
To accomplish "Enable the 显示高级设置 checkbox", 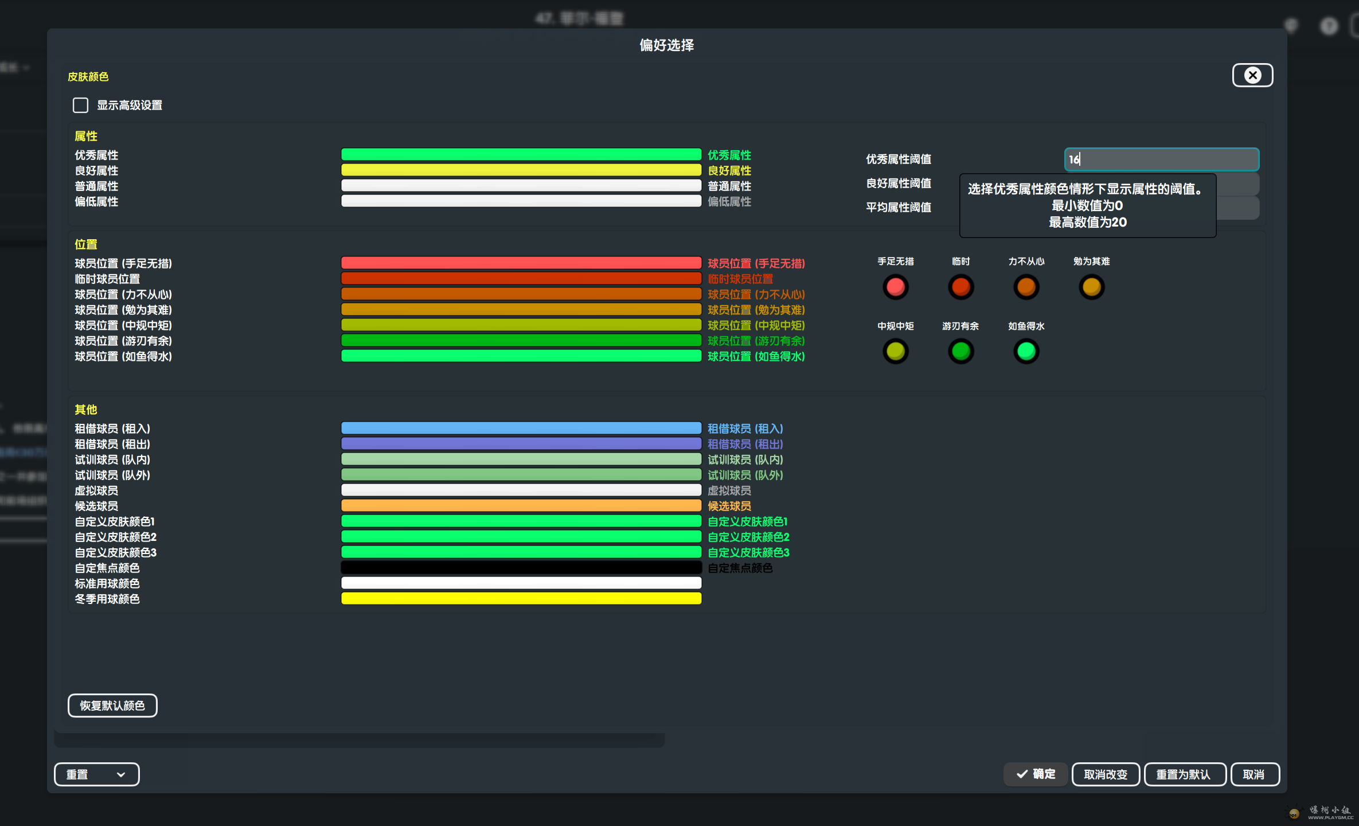I will click(x=80, y=106).
